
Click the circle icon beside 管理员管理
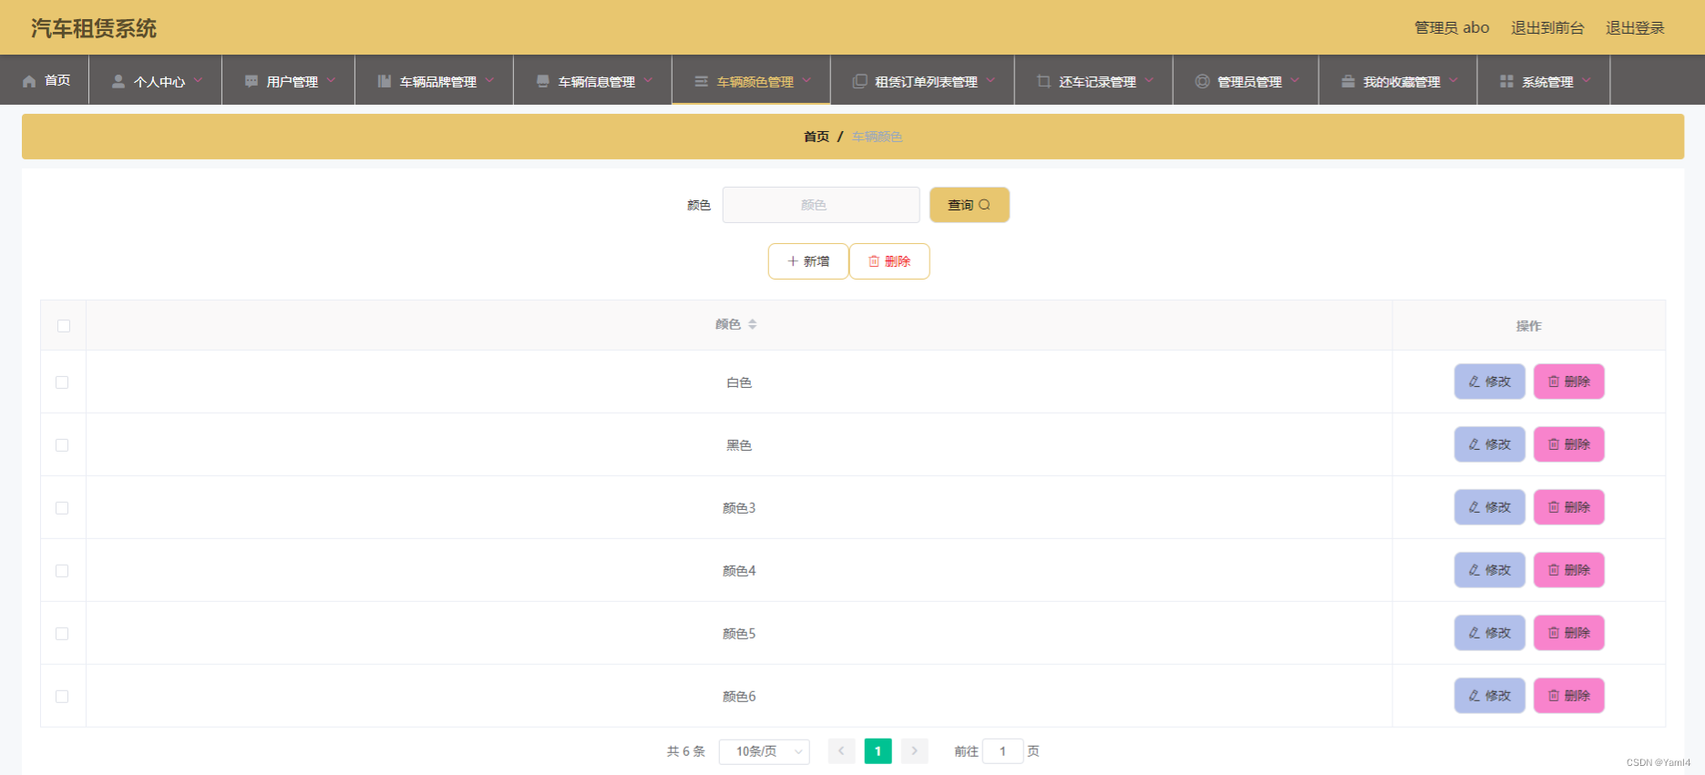pyautogui.click(x=1202, y=81)
